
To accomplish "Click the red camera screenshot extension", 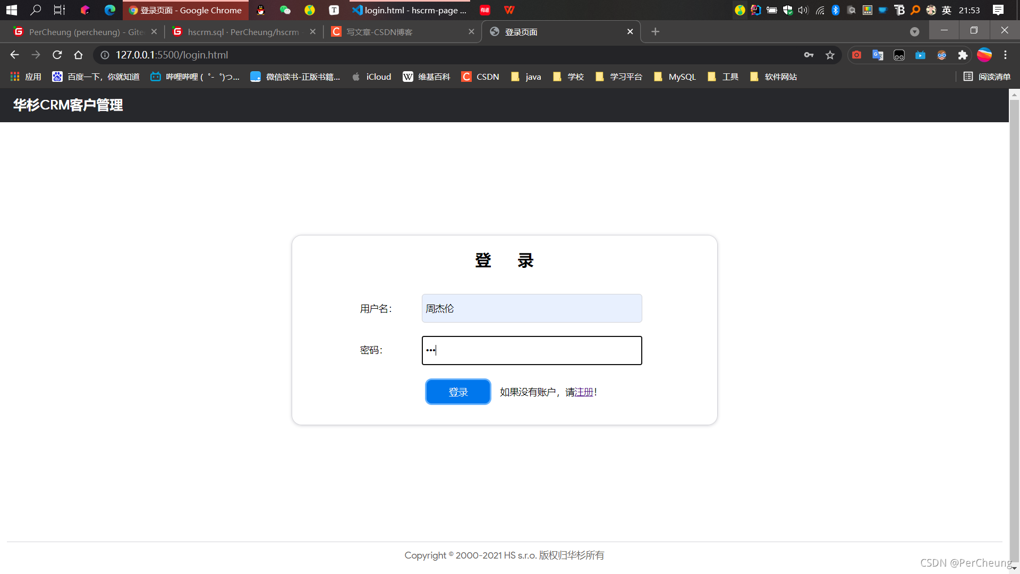I will click(856, 55).
